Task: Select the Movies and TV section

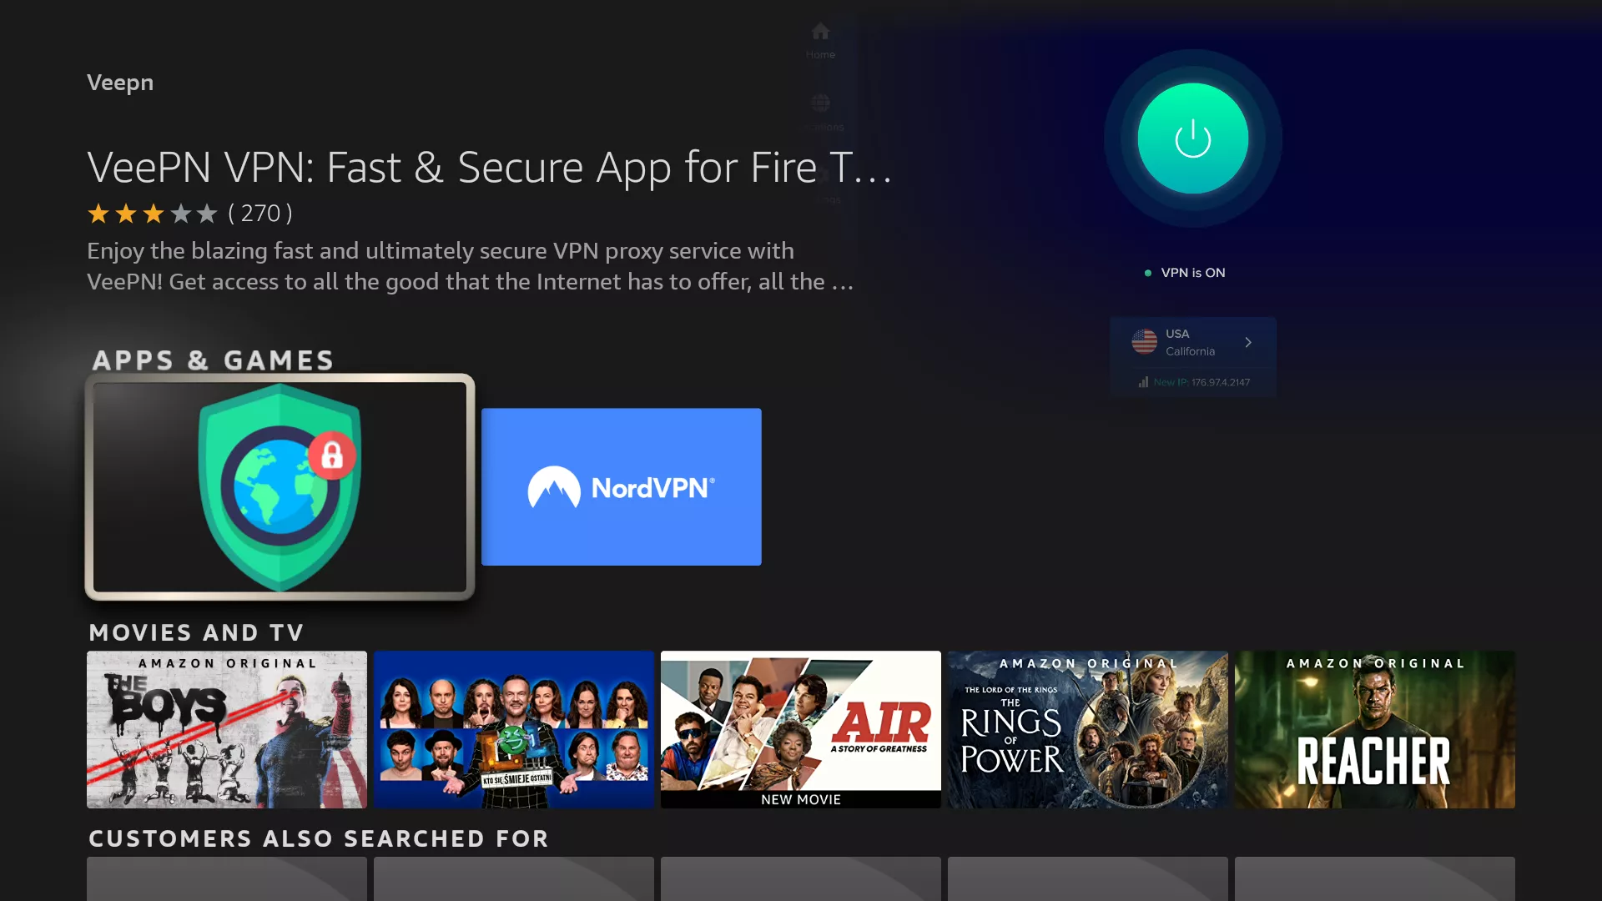Action: [196, 631]
